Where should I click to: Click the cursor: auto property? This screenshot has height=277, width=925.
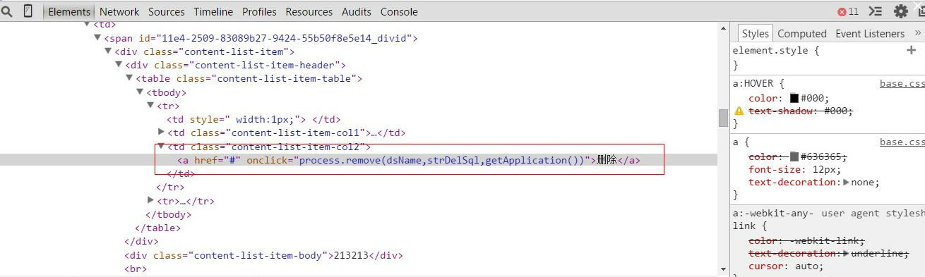[x=786, y=266]
